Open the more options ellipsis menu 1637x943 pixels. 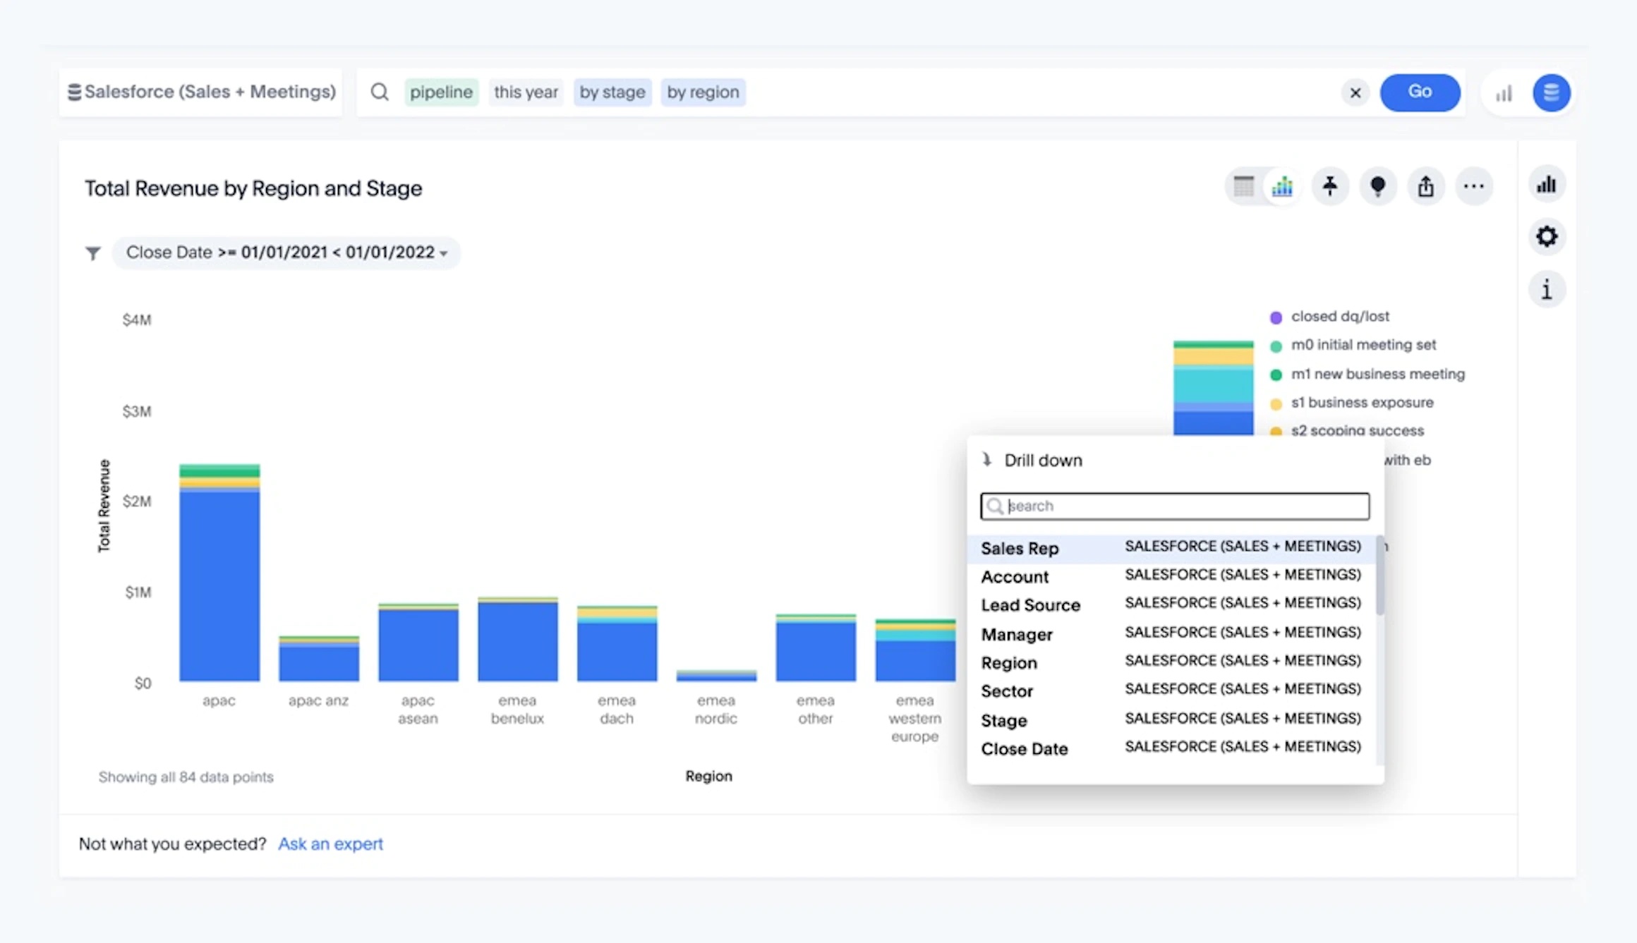click(x=1474, y=187)
